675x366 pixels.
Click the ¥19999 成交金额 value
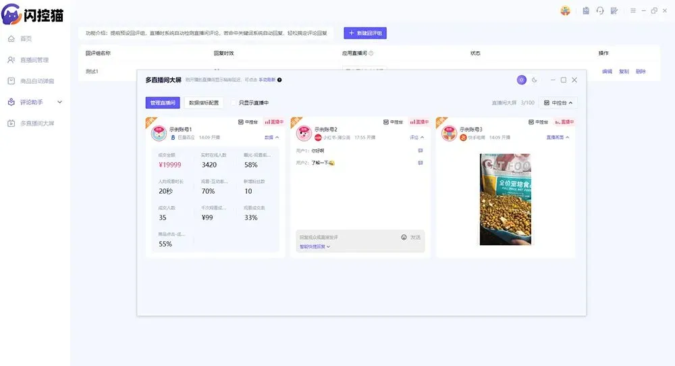tap(170, 165)
